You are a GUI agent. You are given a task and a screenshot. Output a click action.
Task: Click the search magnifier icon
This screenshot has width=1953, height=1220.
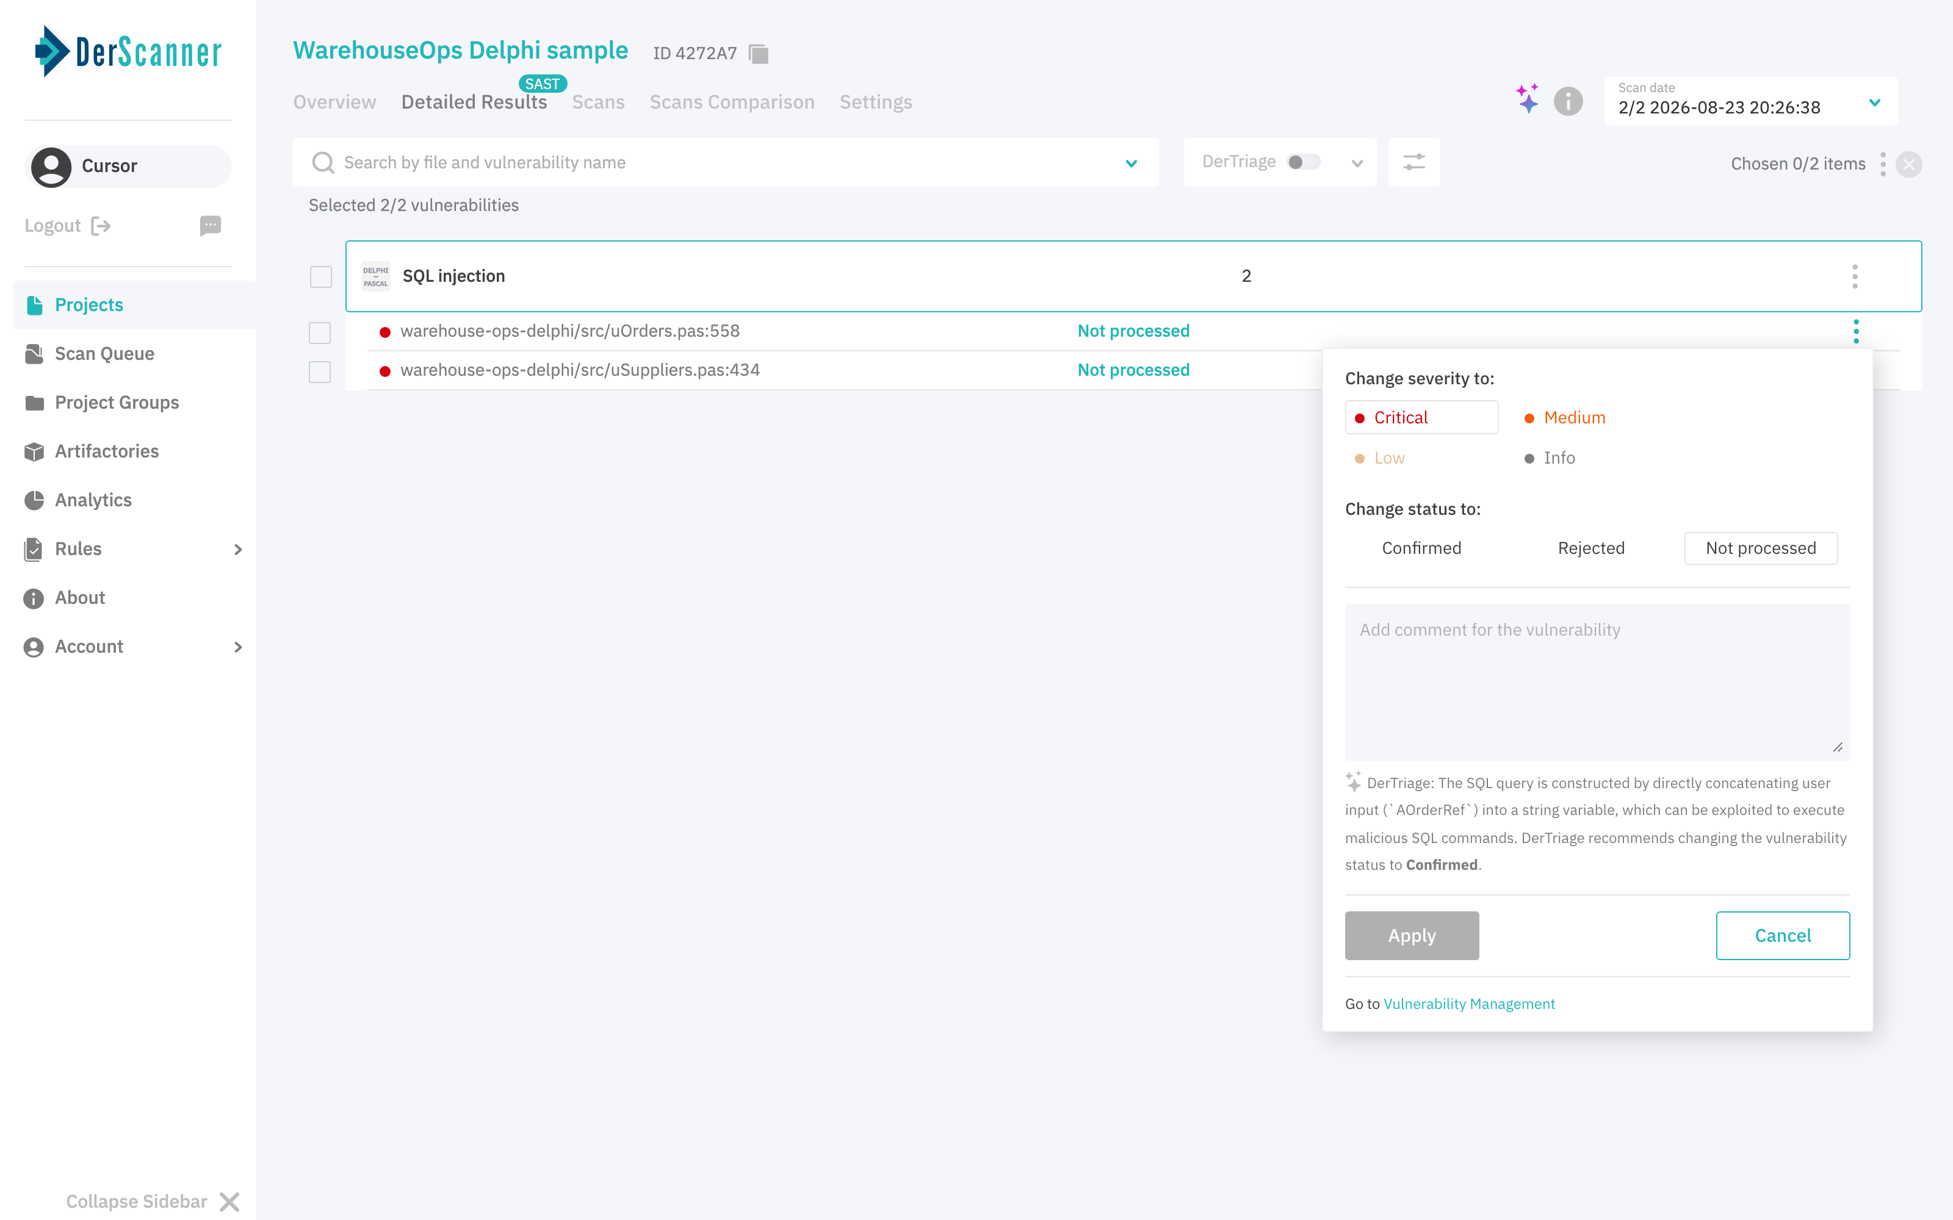pos(323,162)
